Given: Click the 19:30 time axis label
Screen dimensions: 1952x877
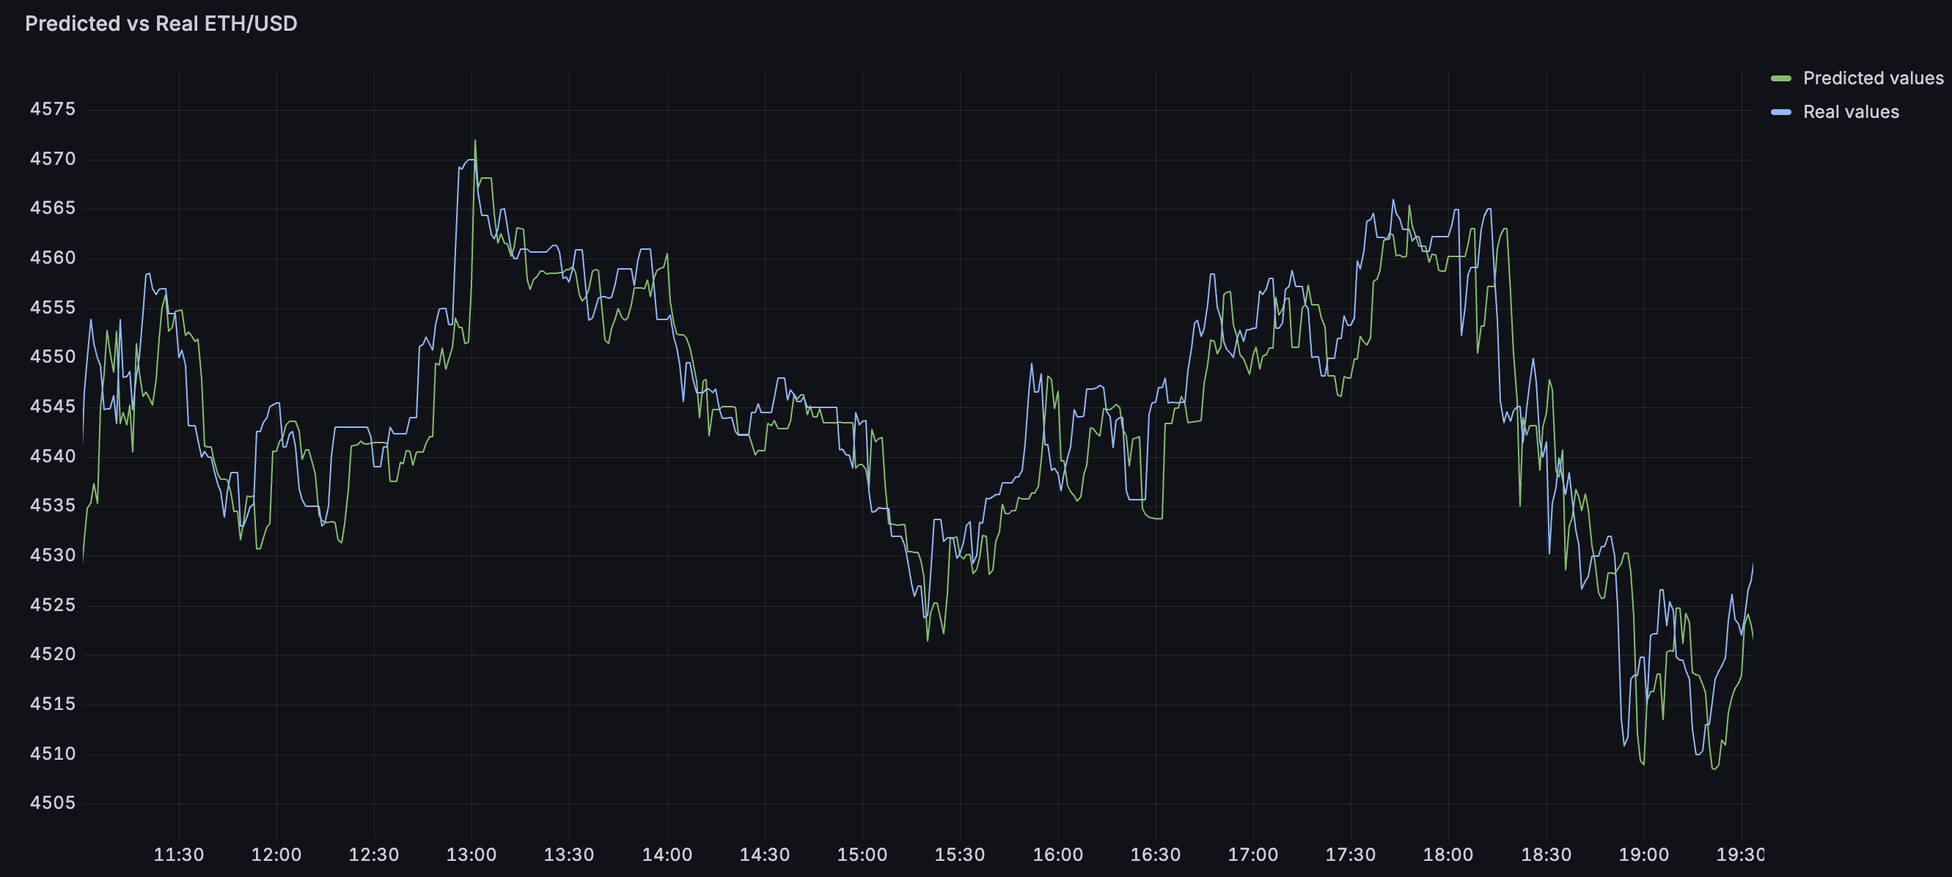Looking at the screenshot, I should pos(1740,854).
